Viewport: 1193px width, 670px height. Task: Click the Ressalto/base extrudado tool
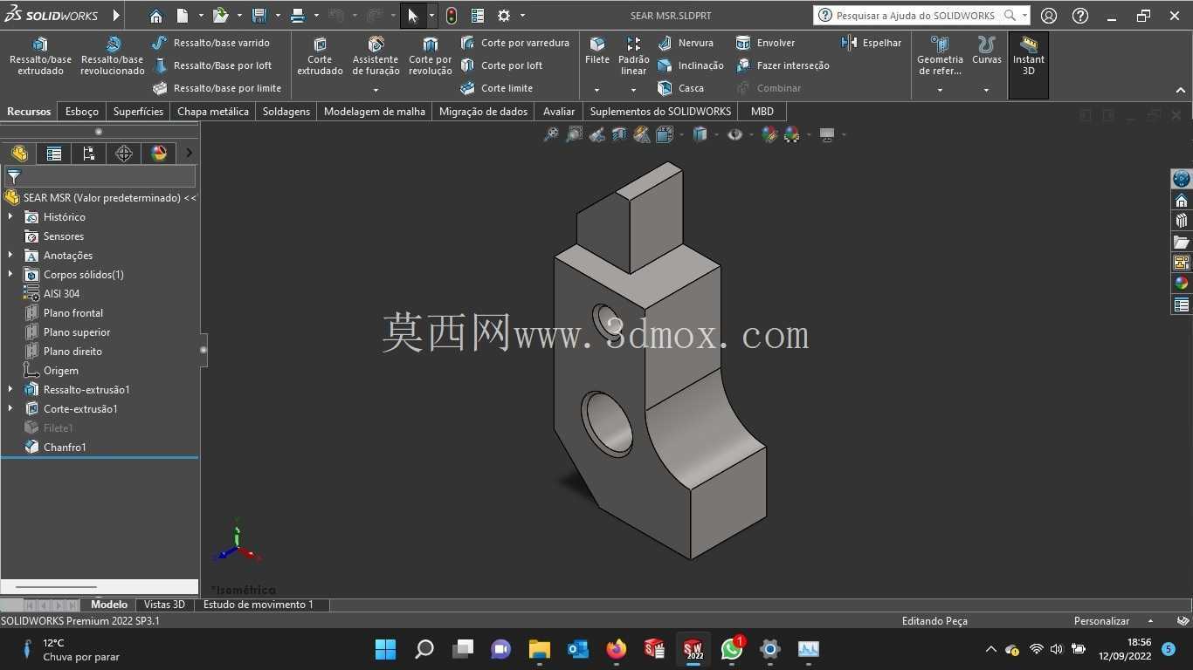[x=40, y=57]
